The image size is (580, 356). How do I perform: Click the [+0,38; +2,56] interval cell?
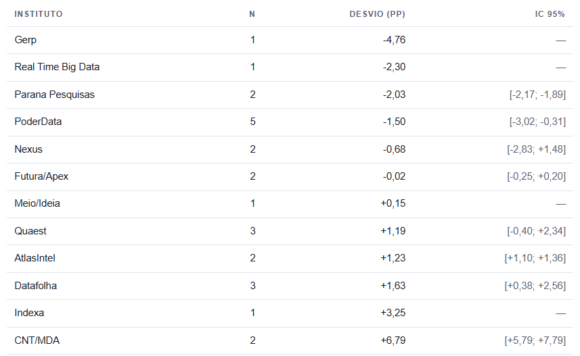pos(535,286)
